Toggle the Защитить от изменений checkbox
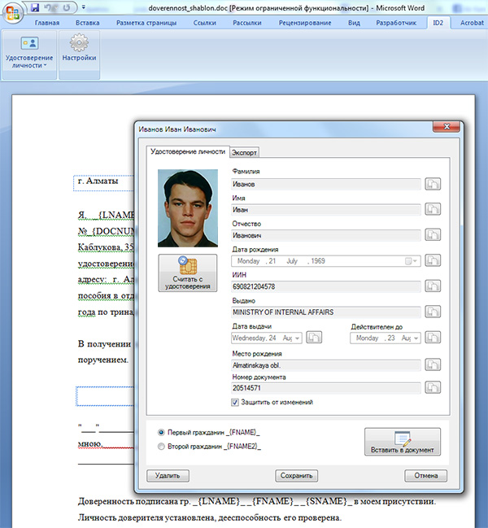Screen dimensions: 488x528 point(236,402)
